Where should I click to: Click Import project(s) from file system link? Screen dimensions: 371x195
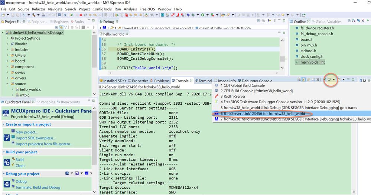click(44, 144)
